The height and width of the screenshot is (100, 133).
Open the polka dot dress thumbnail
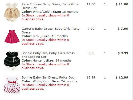point(12,85)
